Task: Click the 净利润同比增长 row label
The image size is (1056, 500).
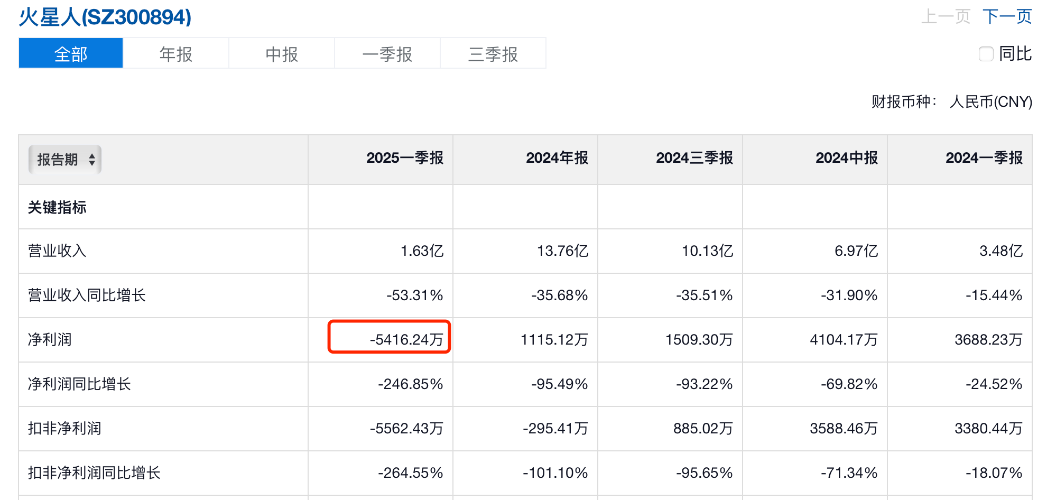Action: click(79, 384)
